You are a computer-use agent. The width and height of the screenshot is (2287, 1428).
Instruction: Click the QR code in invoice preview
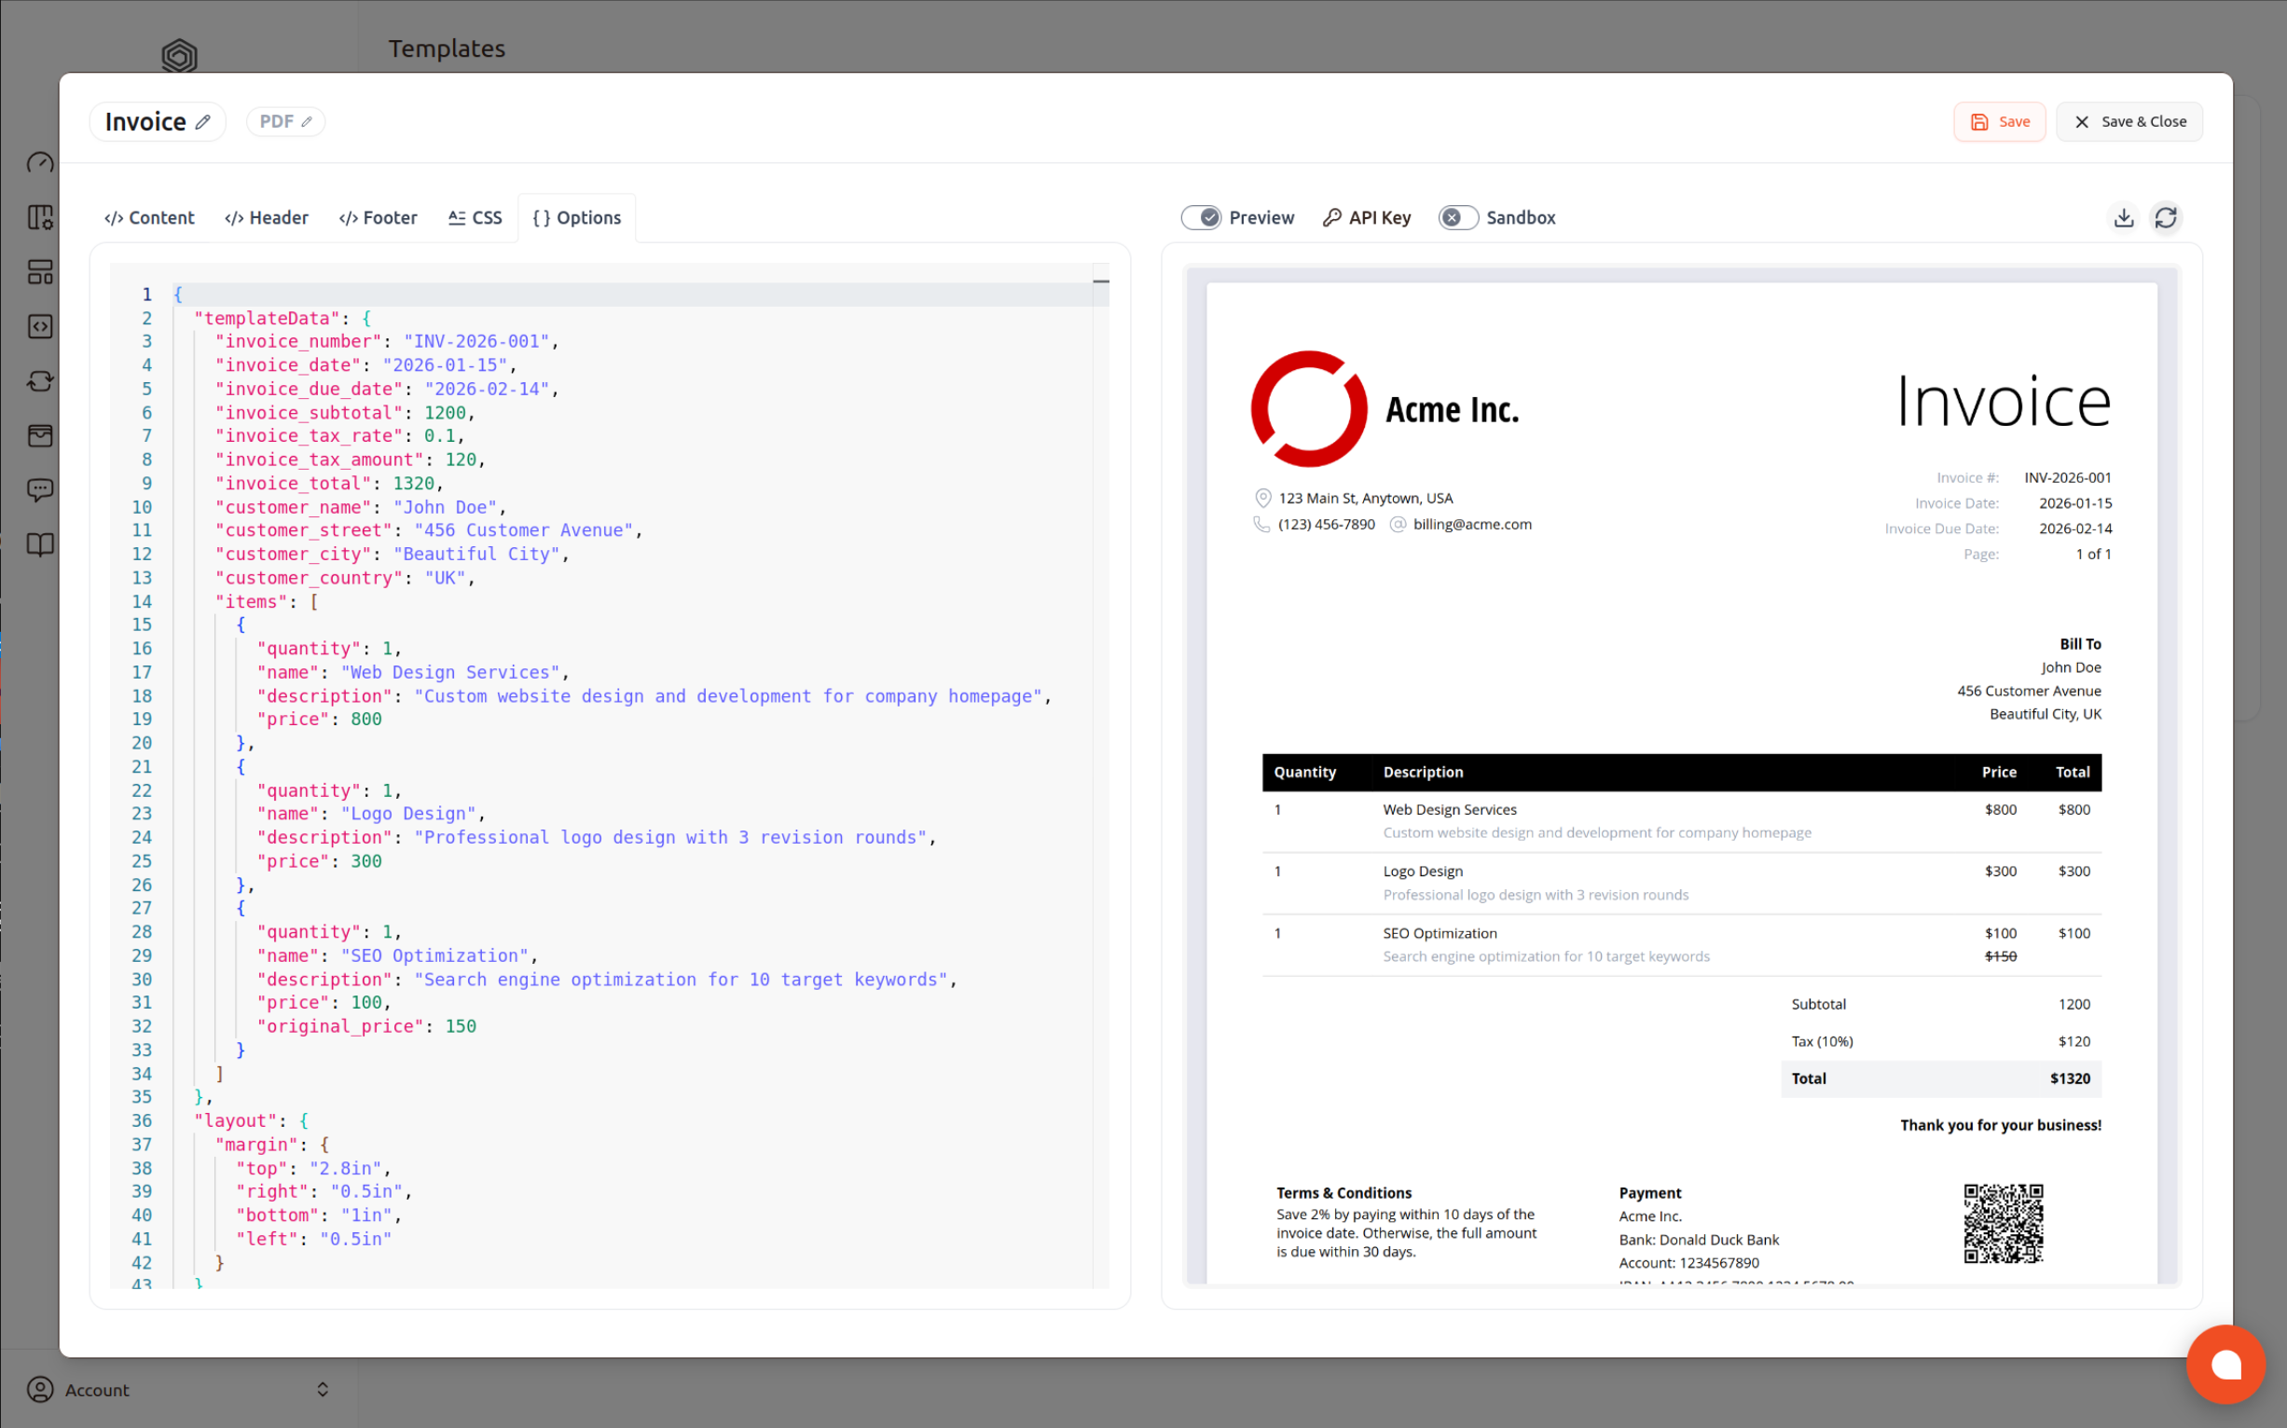(x=2004, y=1223)
